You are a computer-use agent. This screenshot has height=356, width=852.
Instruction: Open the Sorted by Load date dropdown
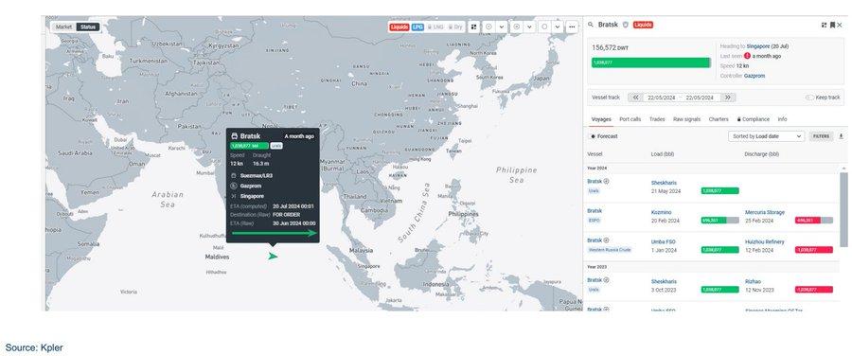point(766,136)
